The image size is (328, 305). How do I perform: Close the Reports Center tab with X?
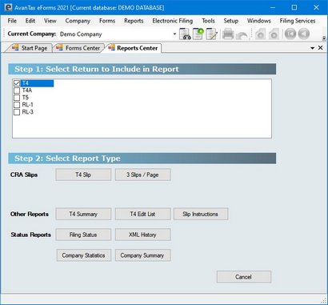point(321,48)
